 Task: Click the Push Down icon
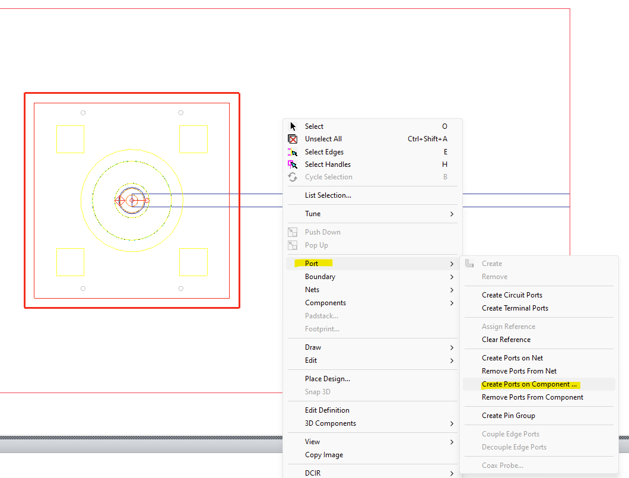293,232
